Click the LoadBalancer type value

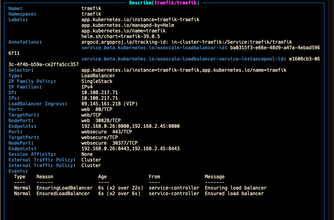pyautogui.click(x=98, y=76)
